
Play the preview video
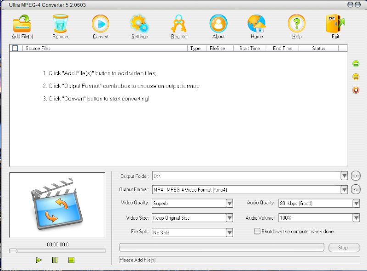39,260
